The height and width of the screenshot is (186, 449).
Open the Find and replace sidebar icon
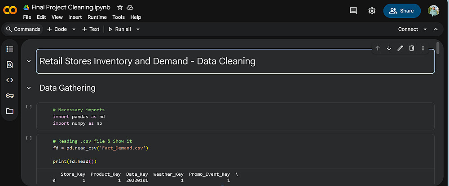coord(10,64)
